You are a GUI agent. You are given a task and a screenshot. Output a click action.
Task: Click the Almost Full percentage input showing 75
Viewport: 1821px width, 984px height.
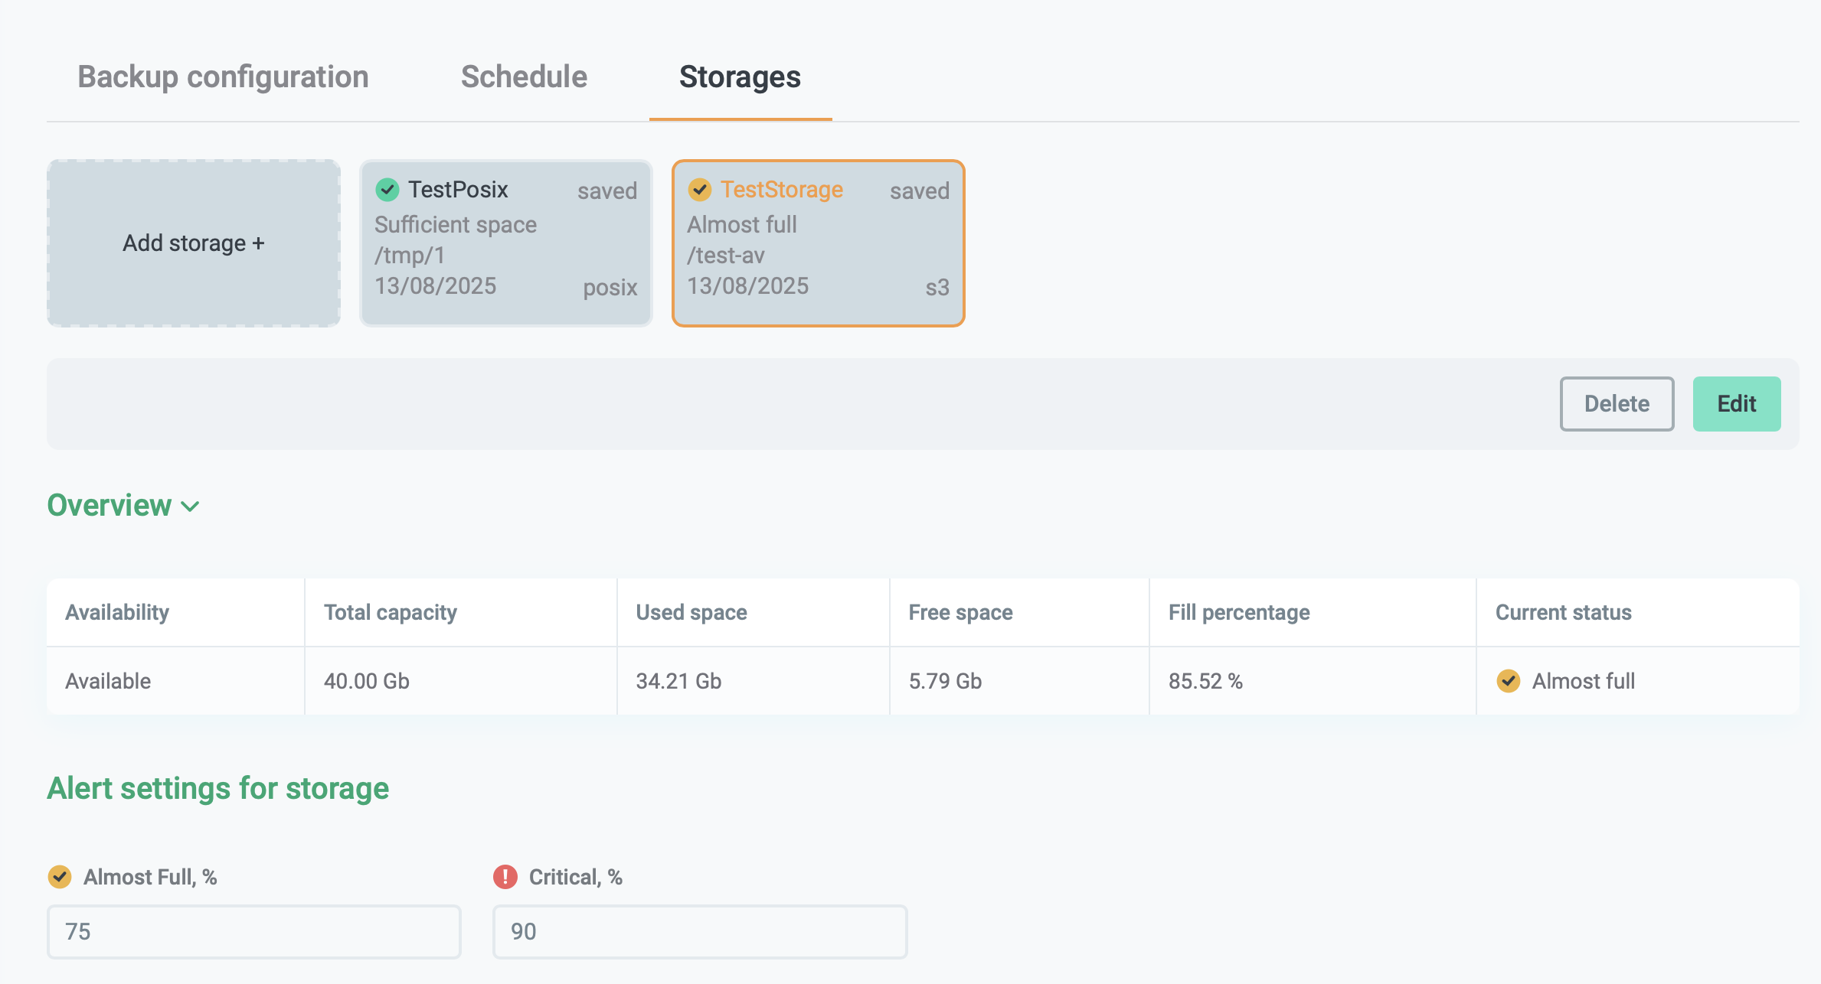click(253, 931)
